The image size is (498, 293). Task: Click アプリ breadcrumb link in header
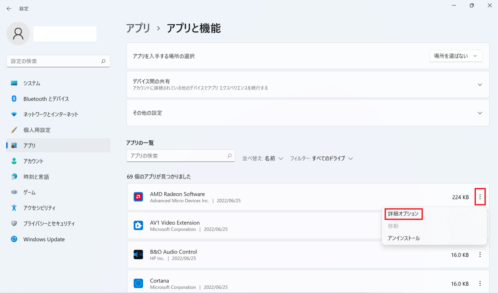(x=138, y=28)
